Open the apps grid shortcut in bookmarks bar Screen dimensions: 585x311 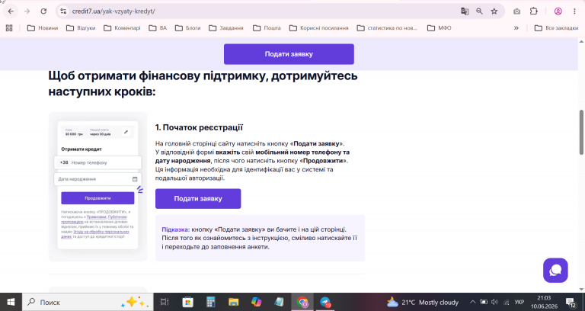click(x=9, y=28)
